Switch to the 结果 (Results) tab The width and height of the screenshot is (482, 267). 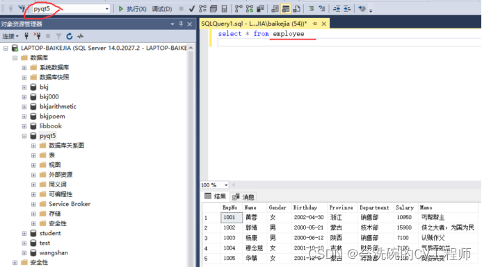(215, 196)
